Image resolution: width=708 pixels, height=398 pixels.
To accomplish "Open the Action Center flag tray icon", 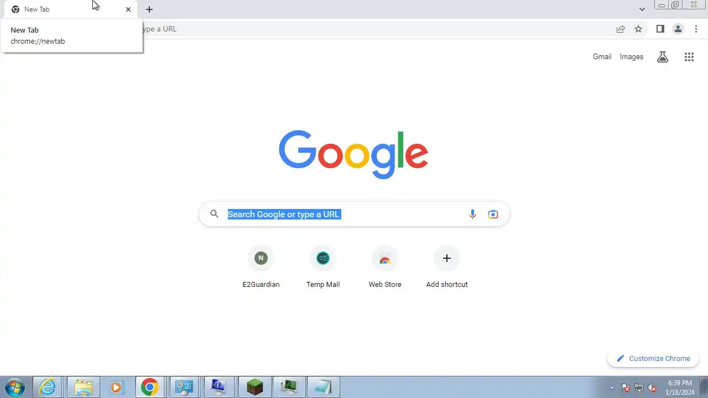I will [x=626, y=387].
